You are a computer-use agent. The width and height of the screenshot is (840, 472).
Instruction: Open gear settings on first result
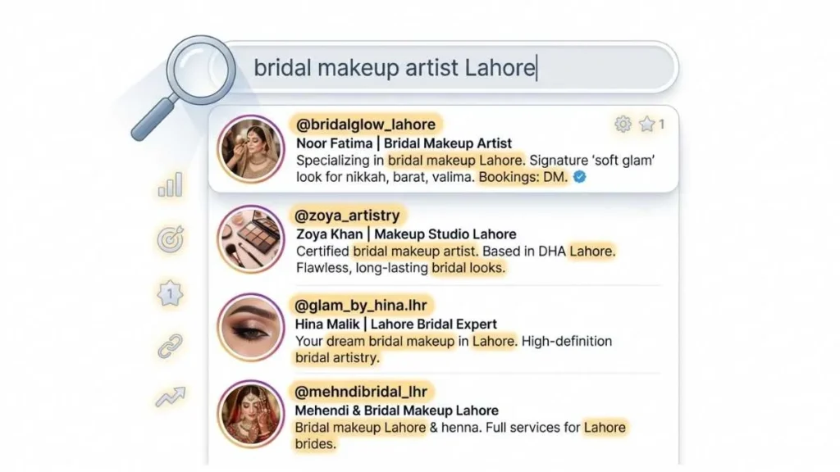[x=623, y=125]
